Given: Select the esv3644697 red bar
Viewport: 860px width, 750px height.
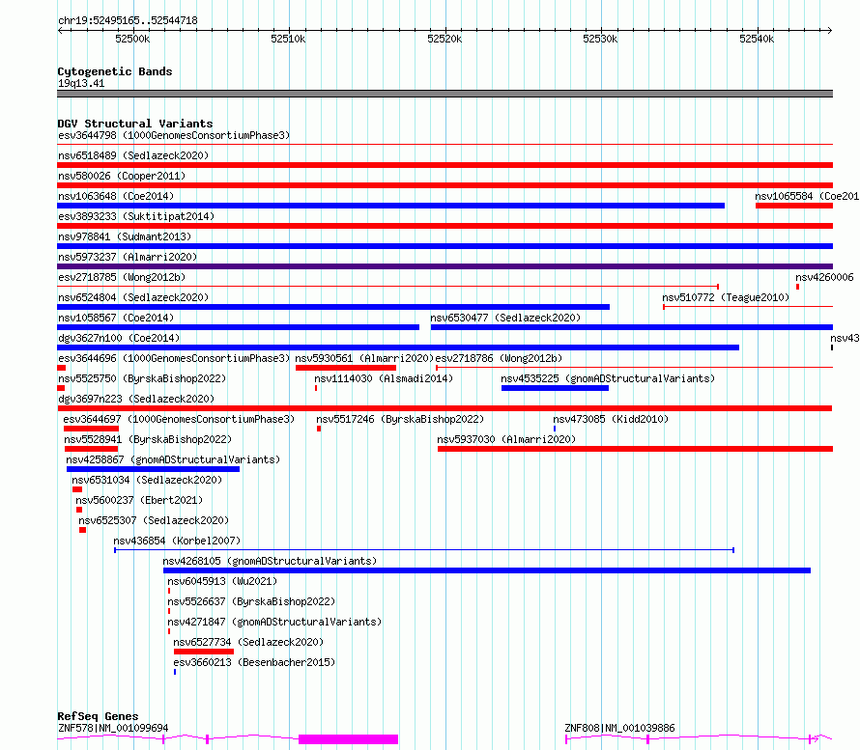Looking at the screenshot, I should click(91, 429).
